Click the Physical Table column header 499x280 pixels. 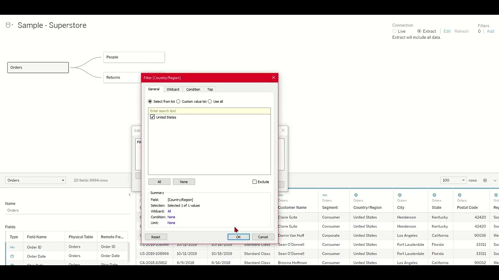[x=81, y=237]
